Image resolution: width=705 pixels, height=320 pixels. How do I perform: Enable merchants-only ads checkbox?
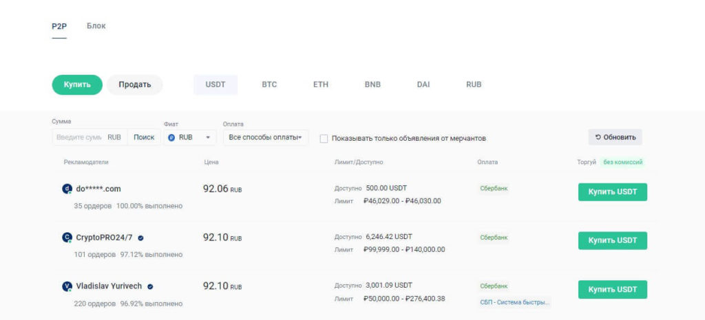324,139
